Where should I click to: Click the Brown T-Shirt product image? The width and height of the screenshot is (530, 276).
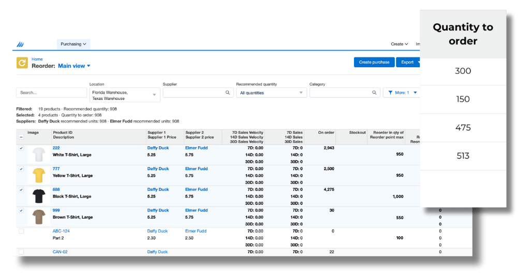(x=38, y=217)
